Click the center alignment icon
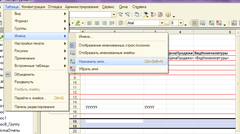Viewport: 240px width, 134px height. click(97, 23)
